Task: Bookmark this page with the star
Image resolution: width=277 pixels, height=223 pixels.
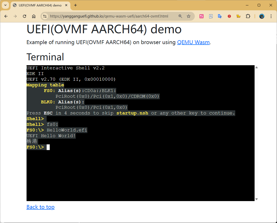Action: [x=189, y=16]
